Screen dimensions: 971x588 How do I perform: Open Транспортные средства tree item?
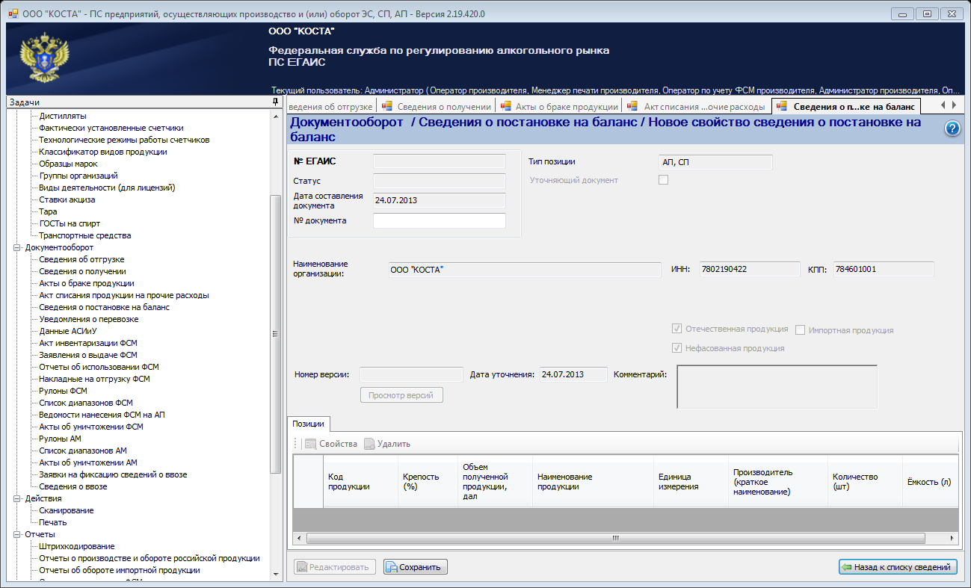click(x=84, y=235)
